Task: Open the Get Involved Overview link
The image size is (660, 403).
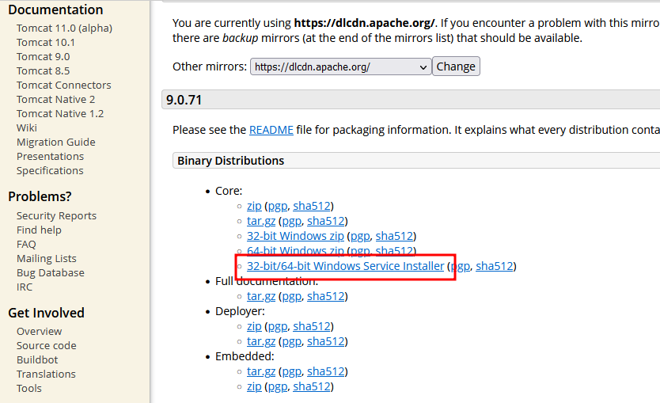Action: (x=39, y=332)
